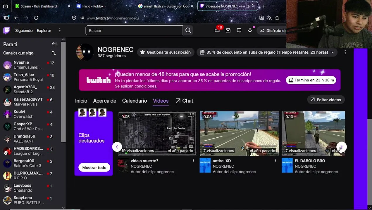Click the tracking protection shield icon
The image size is (372, 210).
click(x=74, y=18)
